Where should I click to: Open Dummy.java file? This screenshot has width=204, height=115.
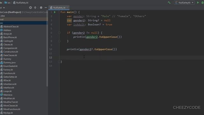click(x=9, y=63)
